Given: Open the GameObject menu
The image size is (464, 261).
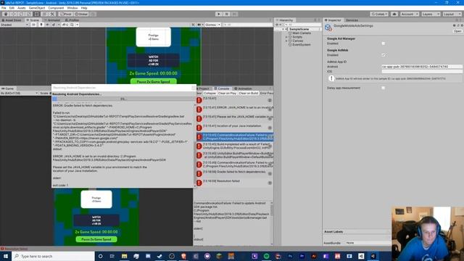Looking at the screenshot, I should pos(37,8).
